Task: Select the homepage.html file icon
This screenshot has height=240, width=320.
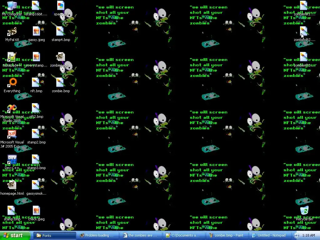Action: tap(12, 185)
